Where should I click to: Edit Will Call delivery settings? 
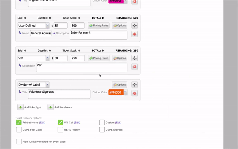[77, 122]
